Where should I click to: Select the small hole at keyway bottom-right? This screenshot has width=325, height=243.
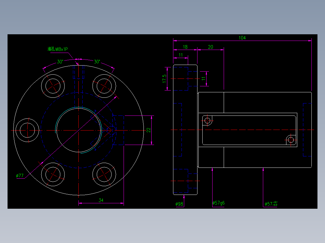(291, 140)
